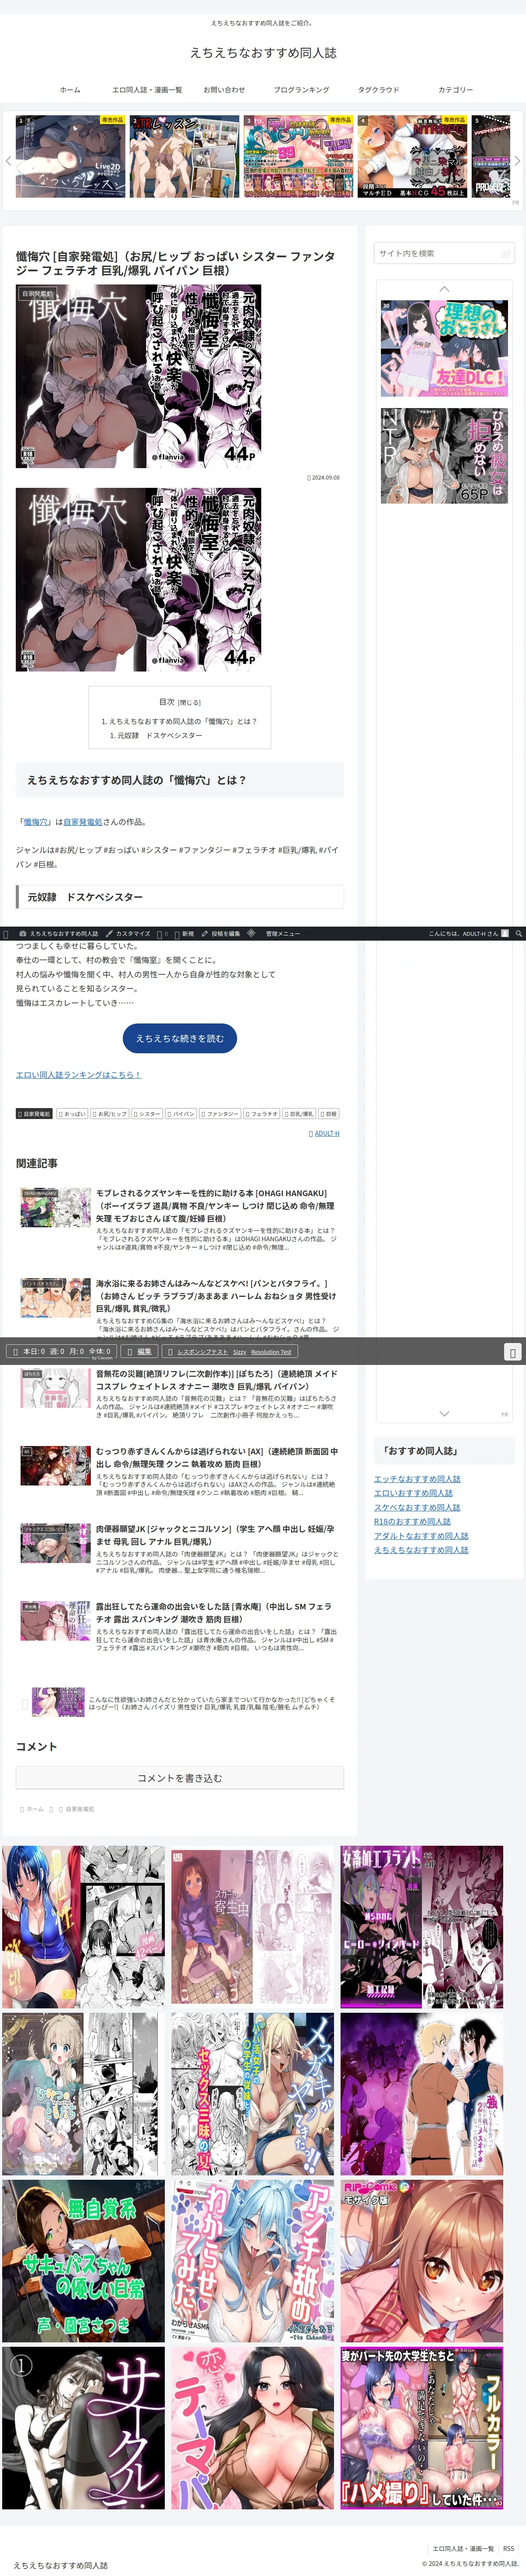This screenshot has height=2576, width=526.
Task: Open the カテゴリー menu item
Action: 456,90
